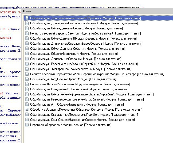Click the icon beside РезервноеКопированиеИБГлобальный
The width and height of the screenshot is (173, 143).
(27, 99)
